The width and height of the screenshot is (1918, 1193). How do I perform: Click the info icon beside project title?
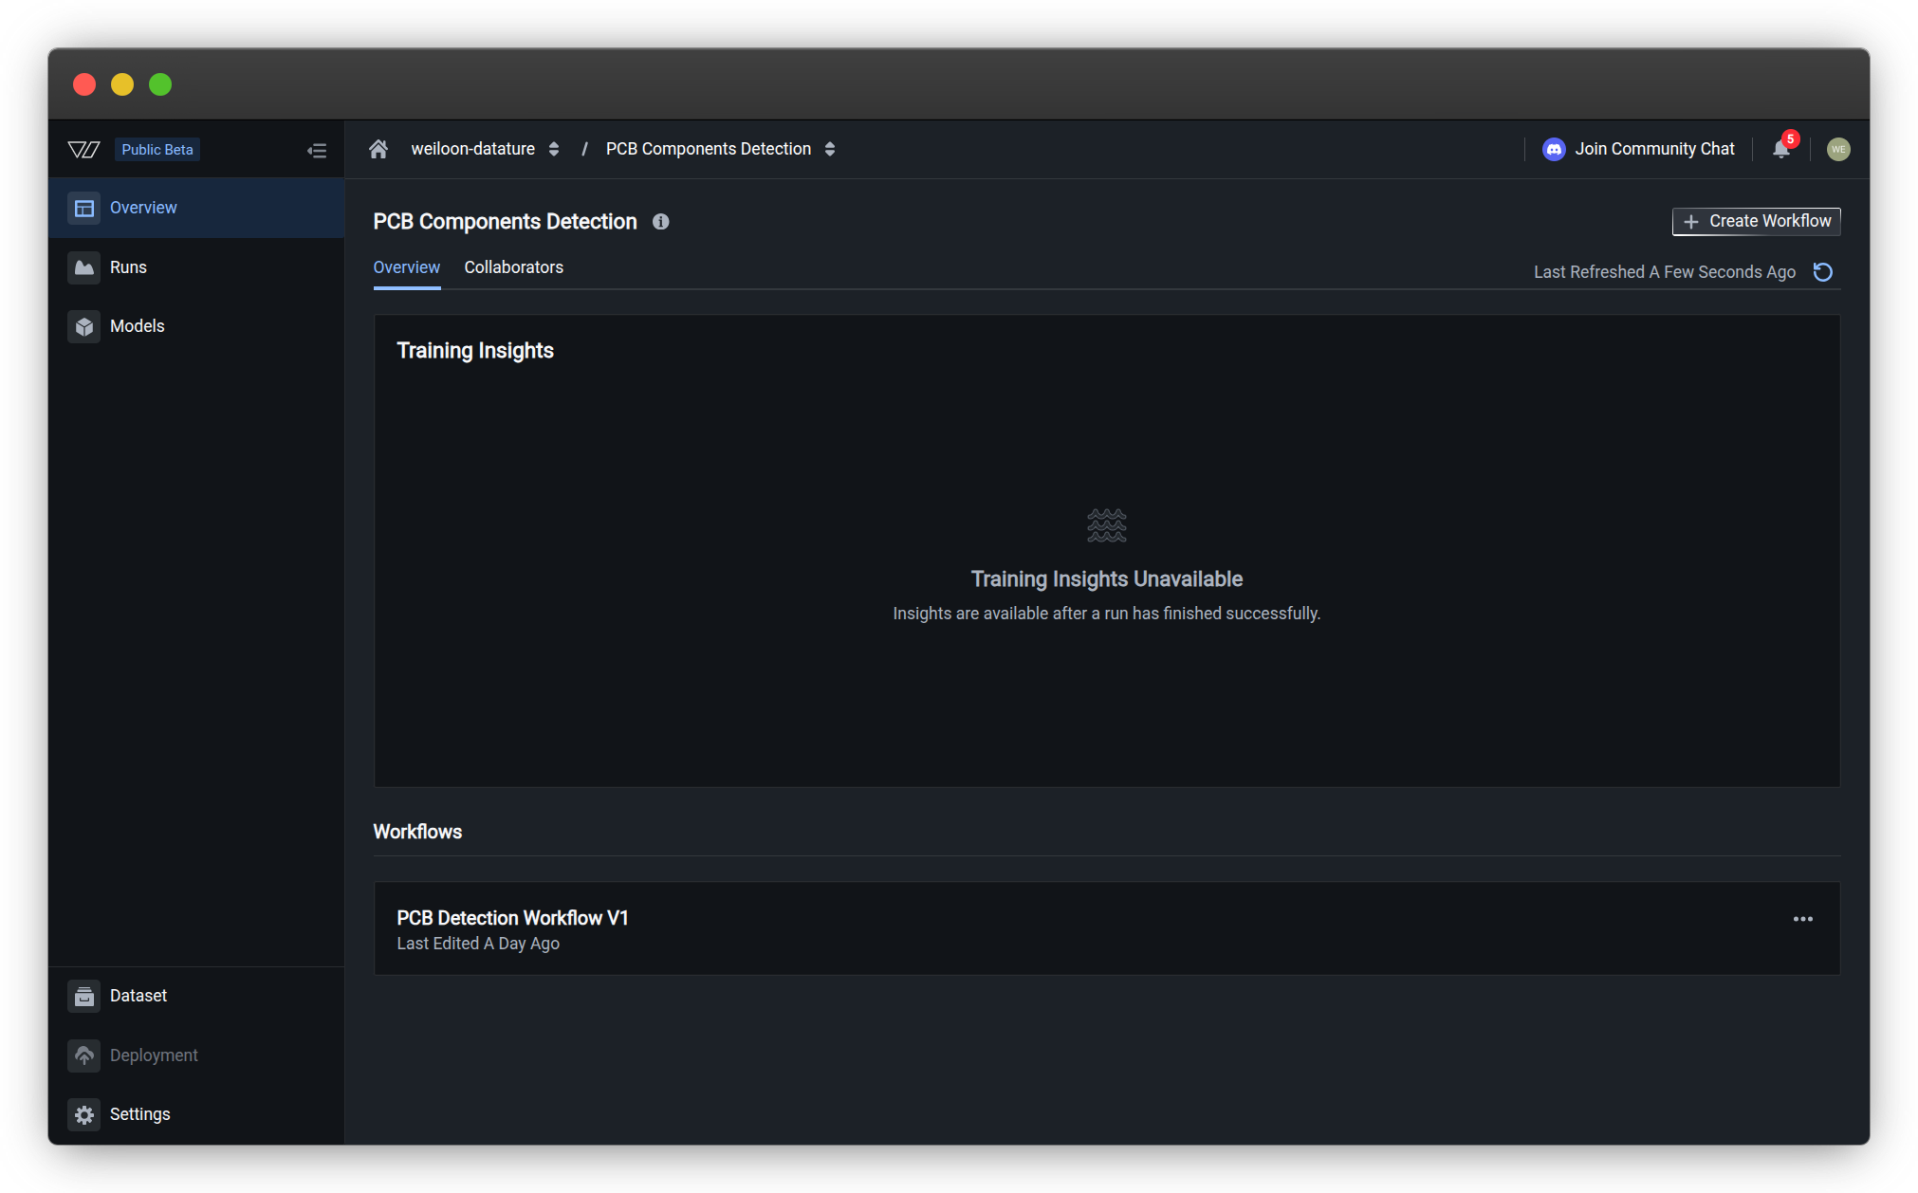660,222
